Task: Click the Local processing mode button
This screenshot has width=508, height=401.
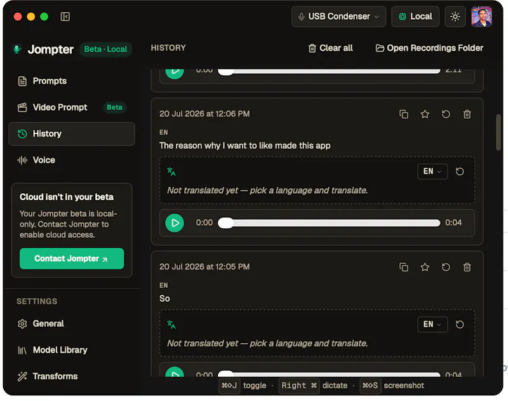Action: tap(415, 17)
